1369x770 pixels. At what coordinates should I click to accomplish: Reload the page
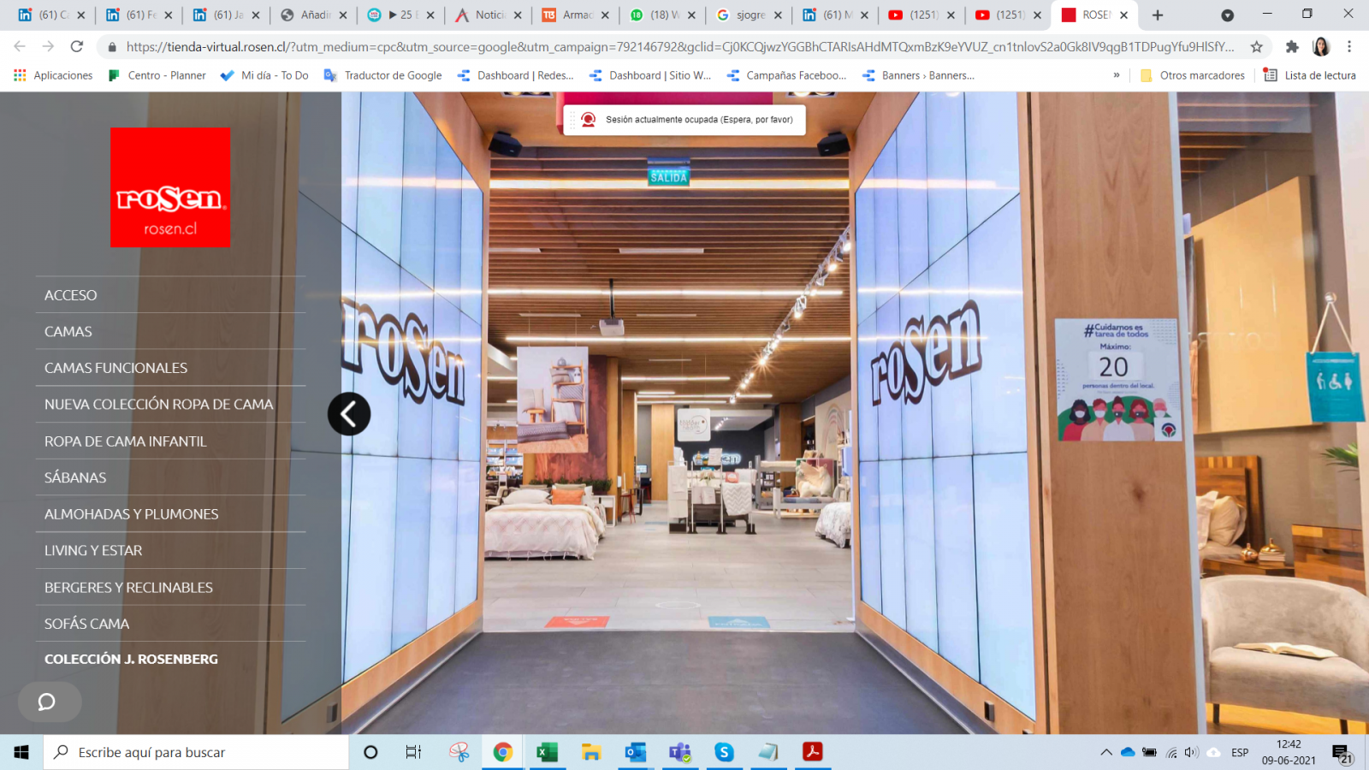pyautogui.click(x=77, y=47)
